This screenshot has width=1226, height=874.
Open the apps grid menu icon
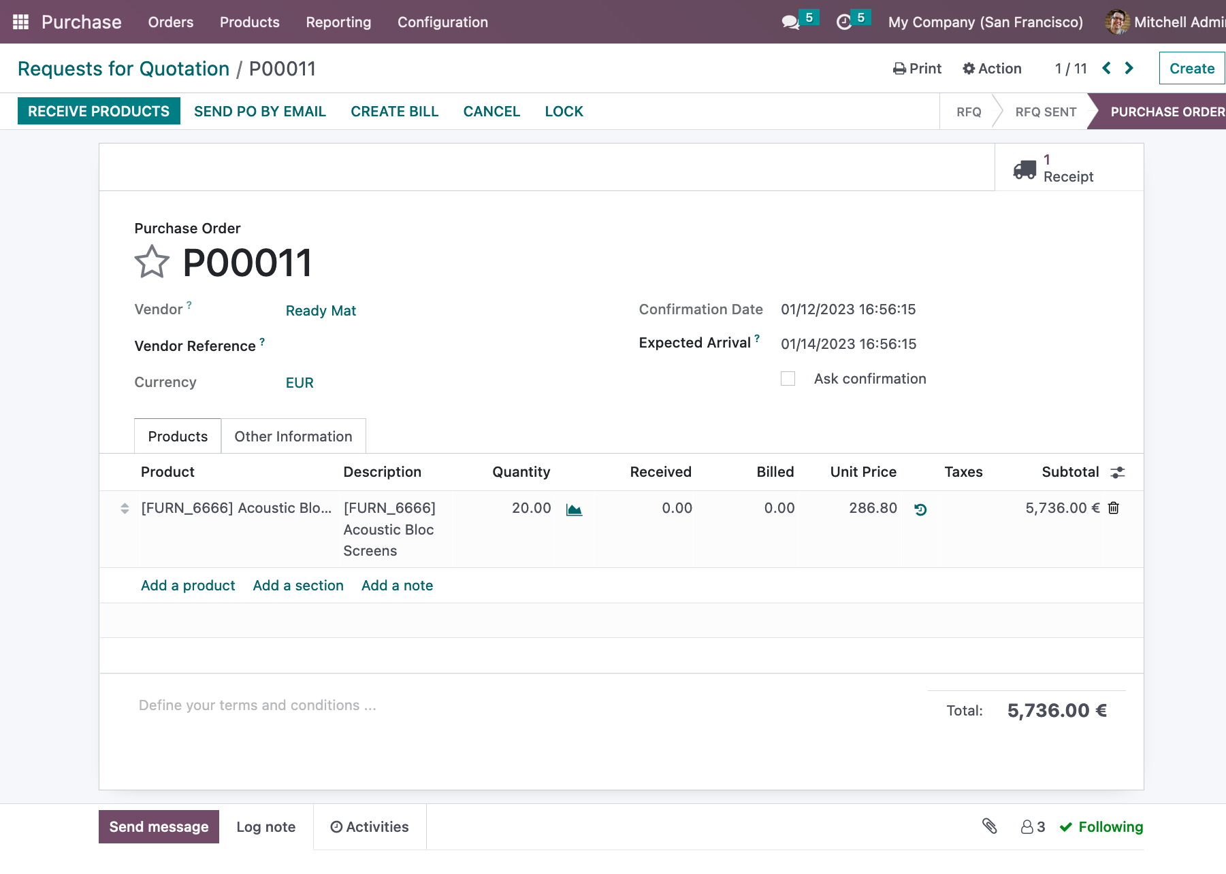(x=21, y=22)
